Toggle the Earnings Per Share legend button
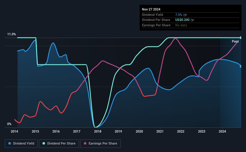The image size is (246, 152). click(x=100, y=144)
